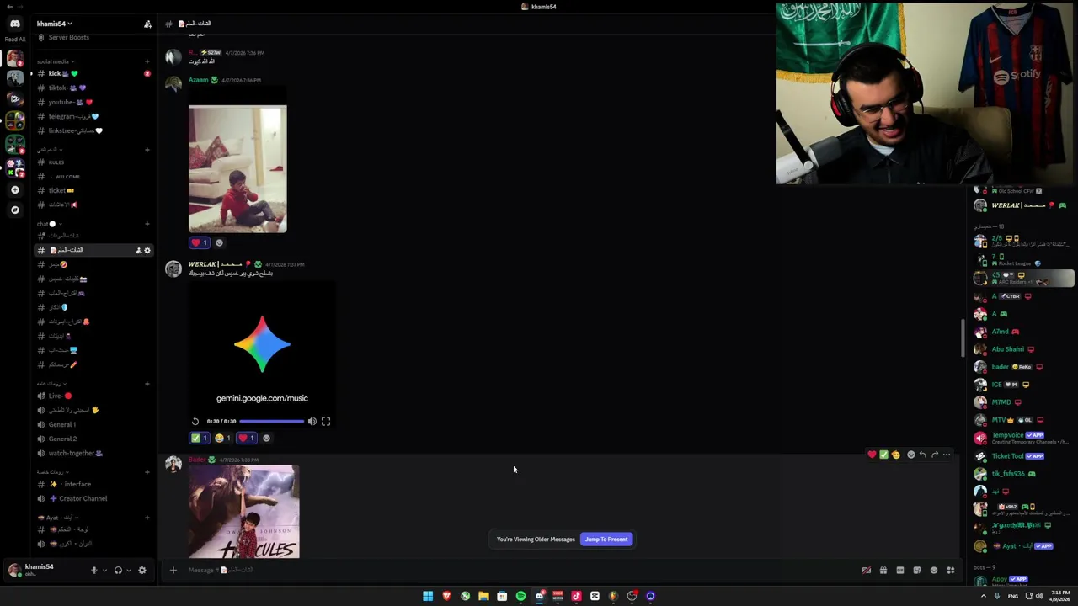Open the gift icon in message bar
1078x606 pixels.
click(883, 570)
